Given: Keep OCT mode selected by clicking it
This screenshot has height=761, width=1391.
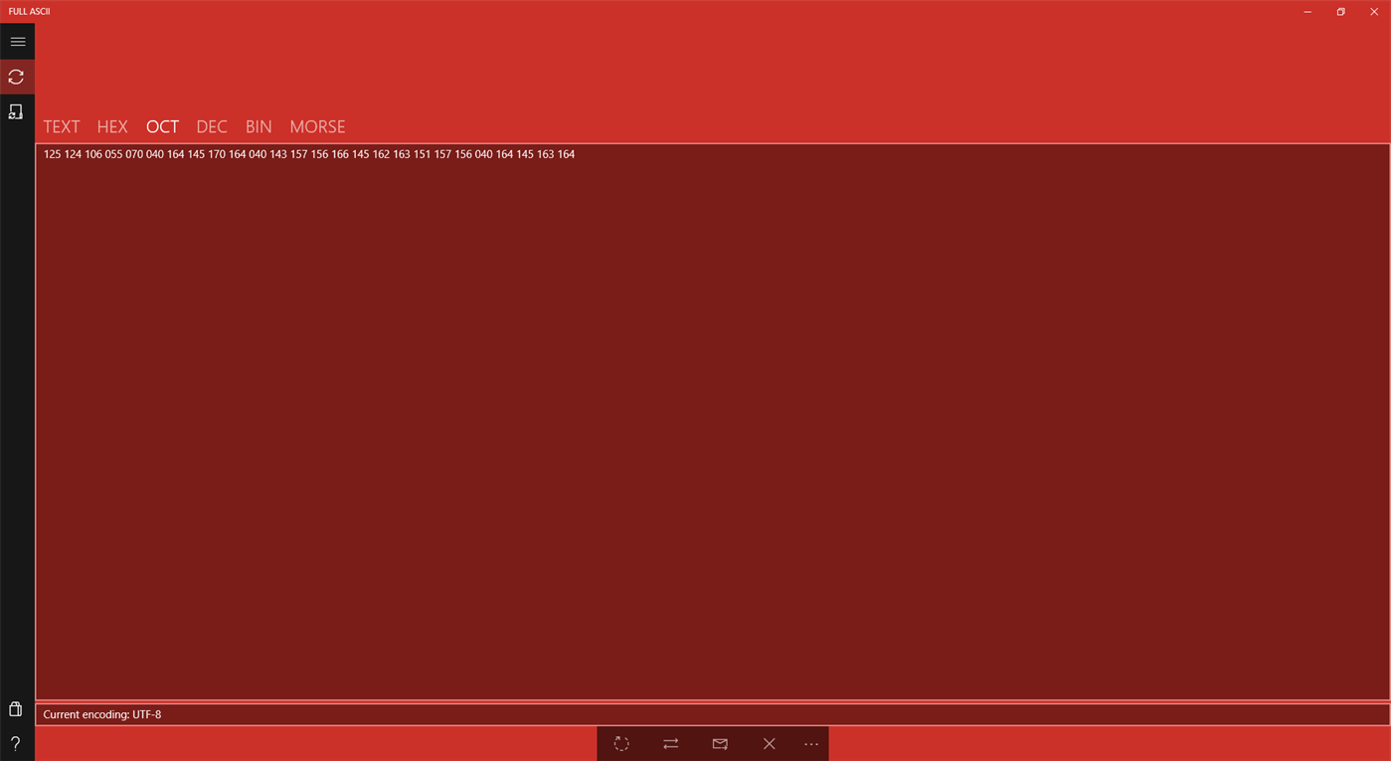Looking at the screenshot, I should [162, 126].
